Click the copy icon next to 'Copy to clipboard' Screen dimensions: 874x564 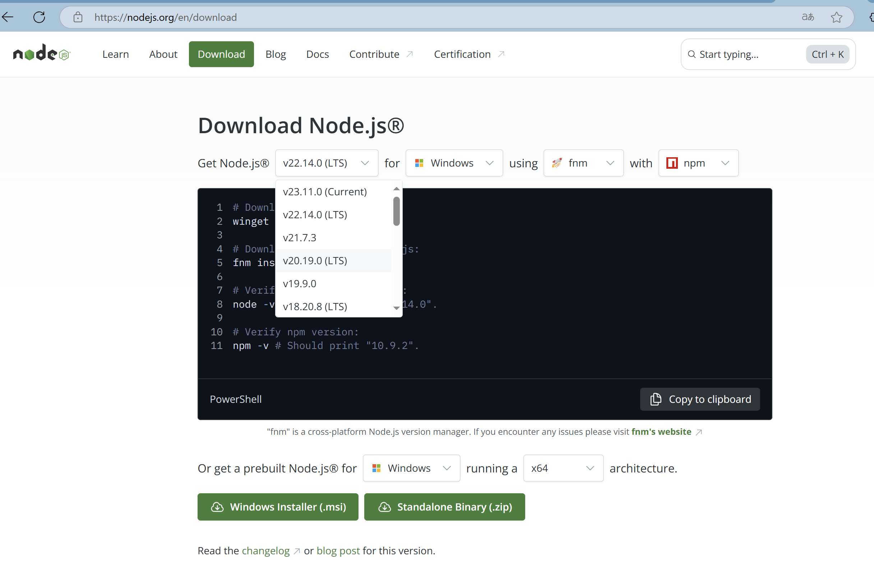coord(656,399)
